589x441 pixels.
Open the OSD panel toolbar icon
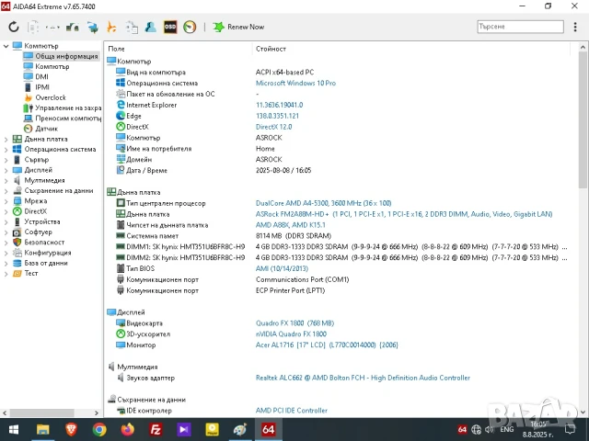point(170,27)
